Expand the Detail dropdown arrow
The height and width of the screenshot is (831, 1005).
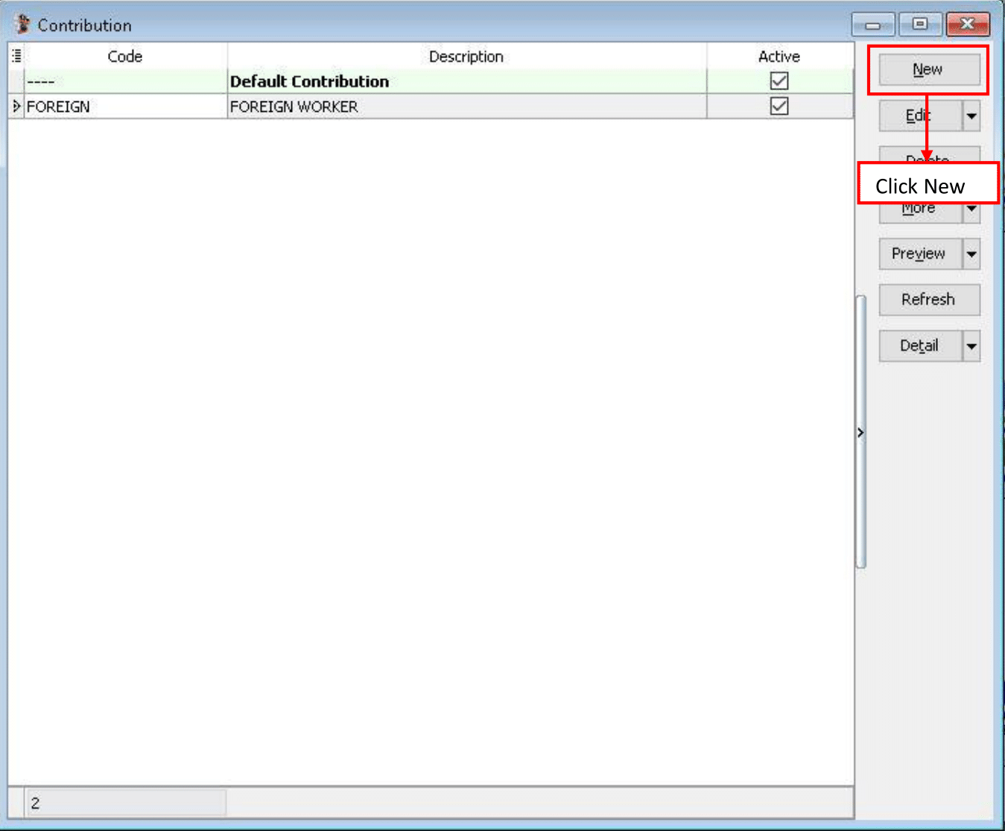[971, 346]
